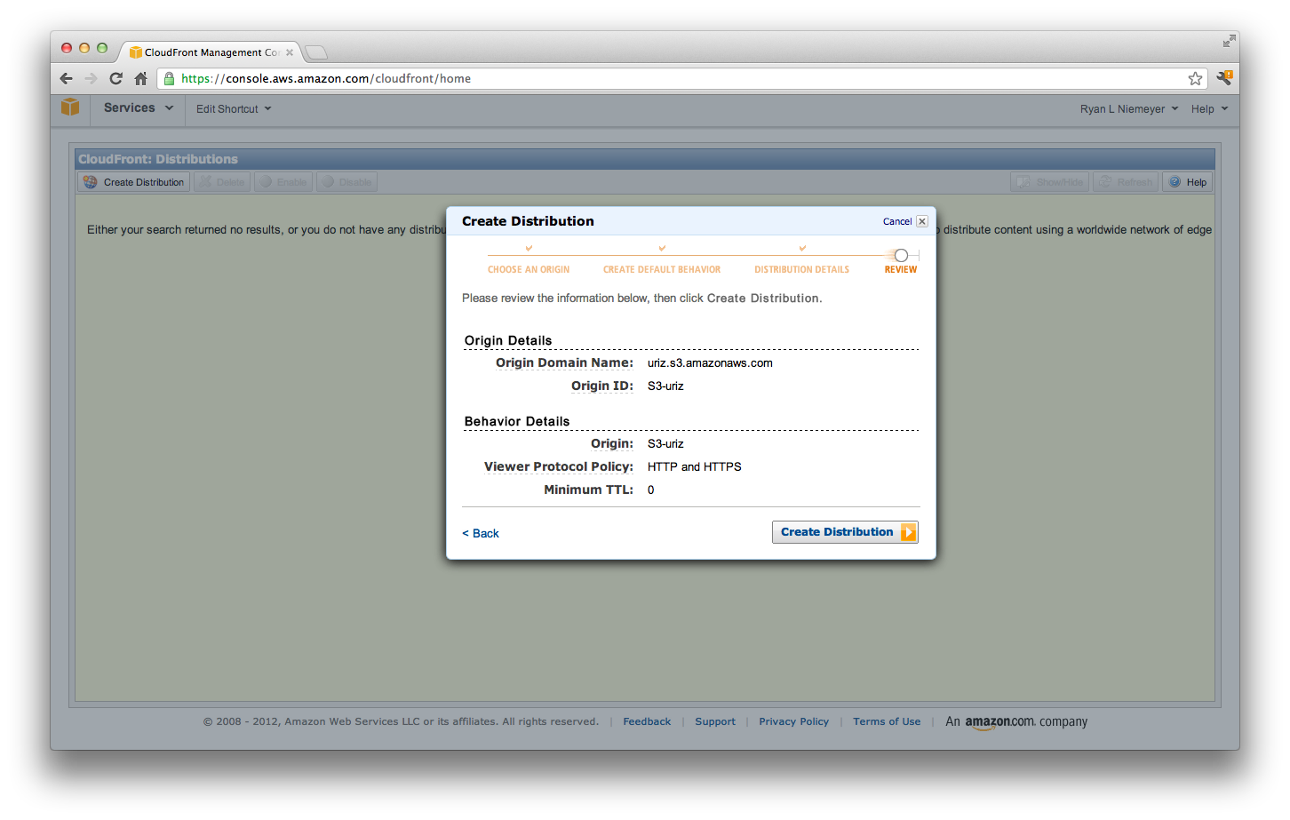Click the Delete icon in the distributions toolbar
The width and height of the screenshot is (1290, 820).
206,181
